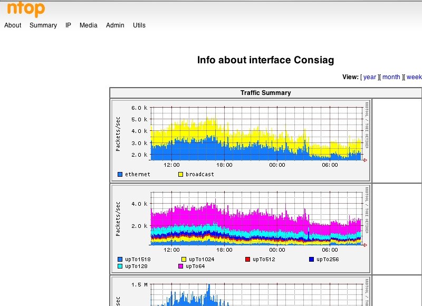
Task: Click the upTo1518 legend swatch
Action: pyautogui.click(x=120, y=260)
